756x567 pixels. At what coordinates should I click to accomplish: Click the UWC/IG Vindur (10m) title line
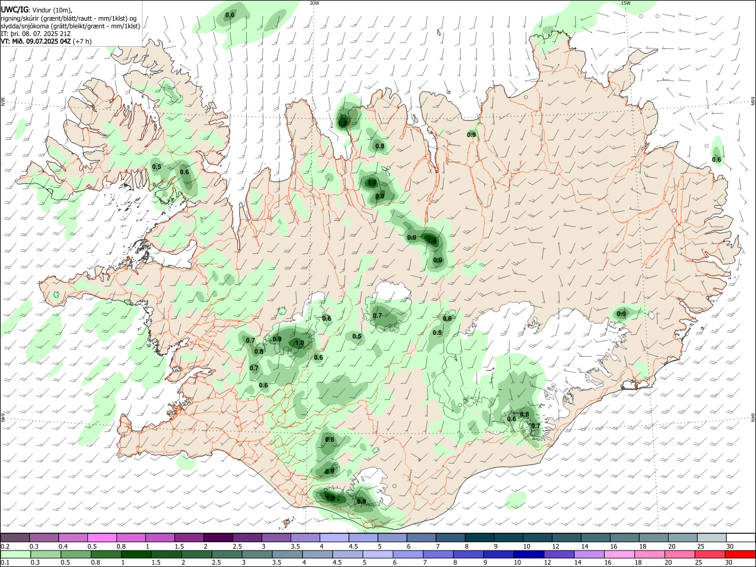37,10
